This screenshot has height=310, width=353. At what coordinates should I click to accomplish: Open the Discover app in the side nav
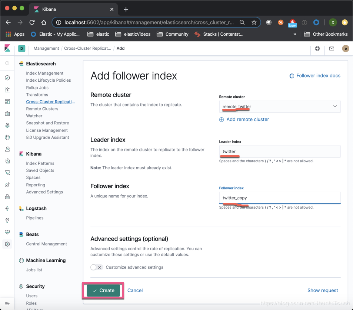[7, 78]
